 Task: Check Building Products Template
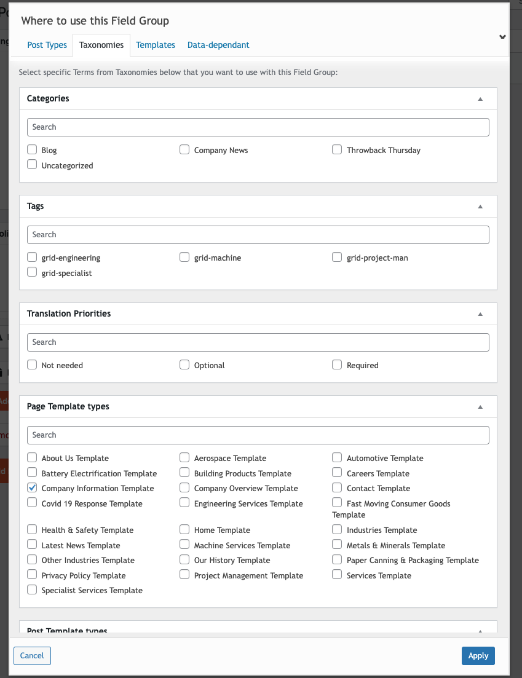click(x=184, y=472)
